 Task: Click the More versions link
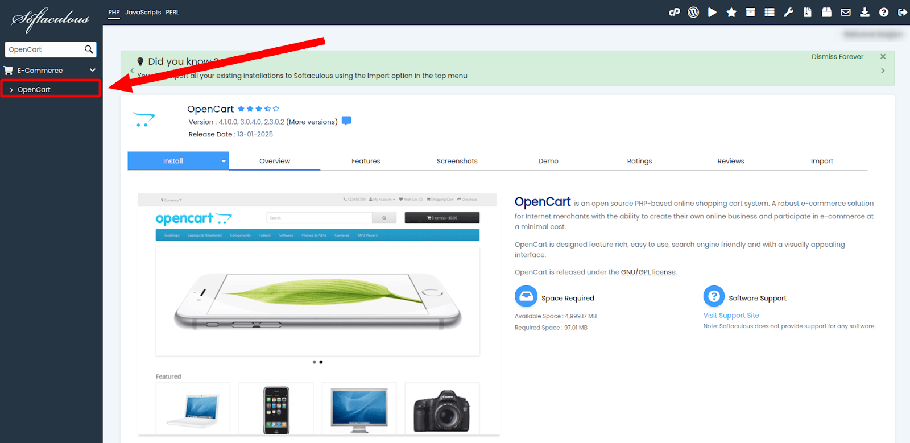(312, 122)
